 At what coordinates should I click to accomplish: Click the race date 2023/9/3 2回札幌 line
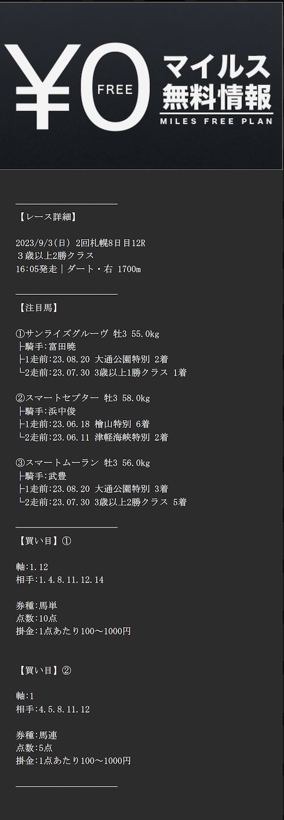[81, 243]
